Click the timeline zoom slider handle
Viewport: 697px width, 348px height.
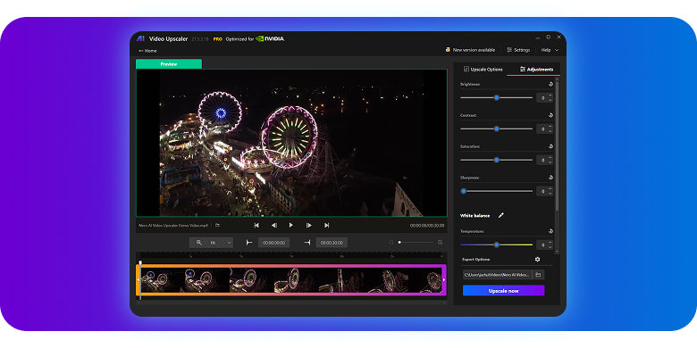(x=399, y=243)
